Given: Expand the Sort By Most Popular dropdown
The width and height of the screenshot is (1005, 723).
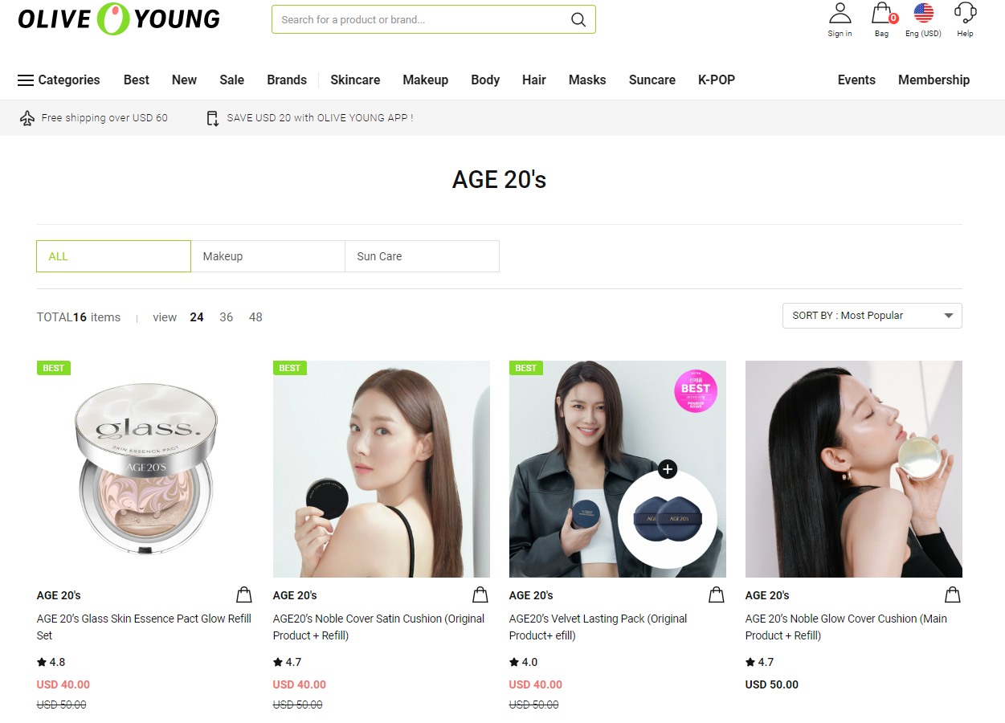Looking at the screenshot, I should (872, 316).
